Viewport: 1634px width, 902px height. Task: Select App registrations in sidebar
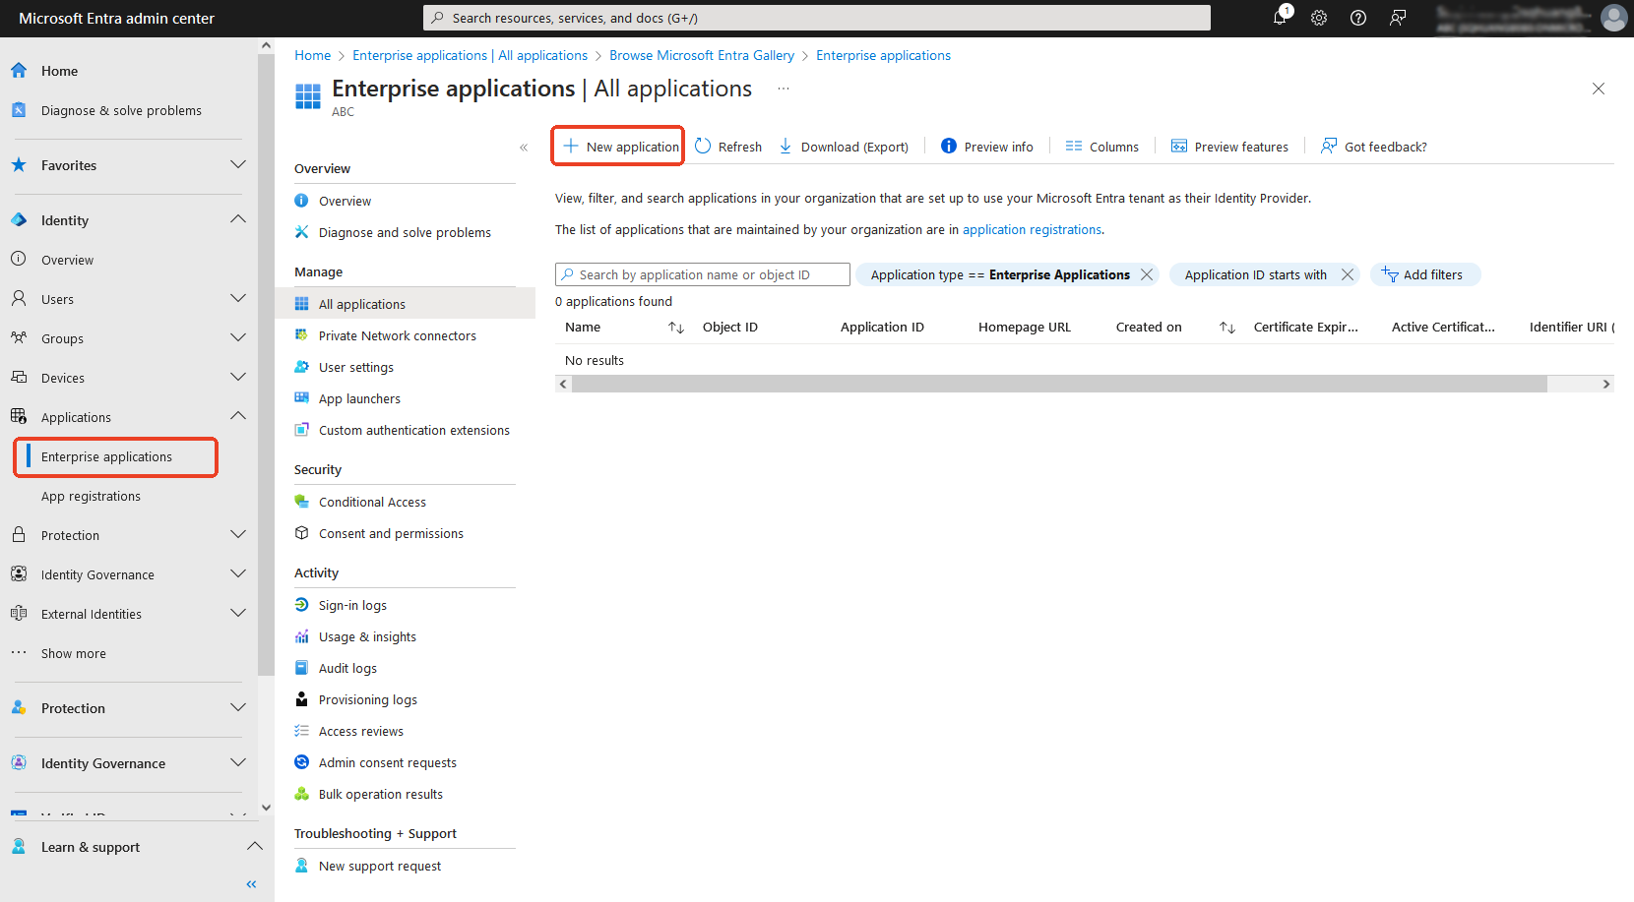(x=91, y=496)
